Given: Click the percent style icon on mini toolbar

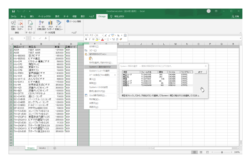Looking at the screenshot, I should (x=118, y=35).
